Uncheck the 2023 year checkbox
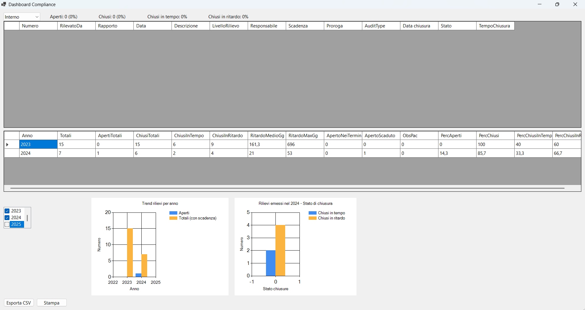The image size is (585, 310). click(7, 211)
